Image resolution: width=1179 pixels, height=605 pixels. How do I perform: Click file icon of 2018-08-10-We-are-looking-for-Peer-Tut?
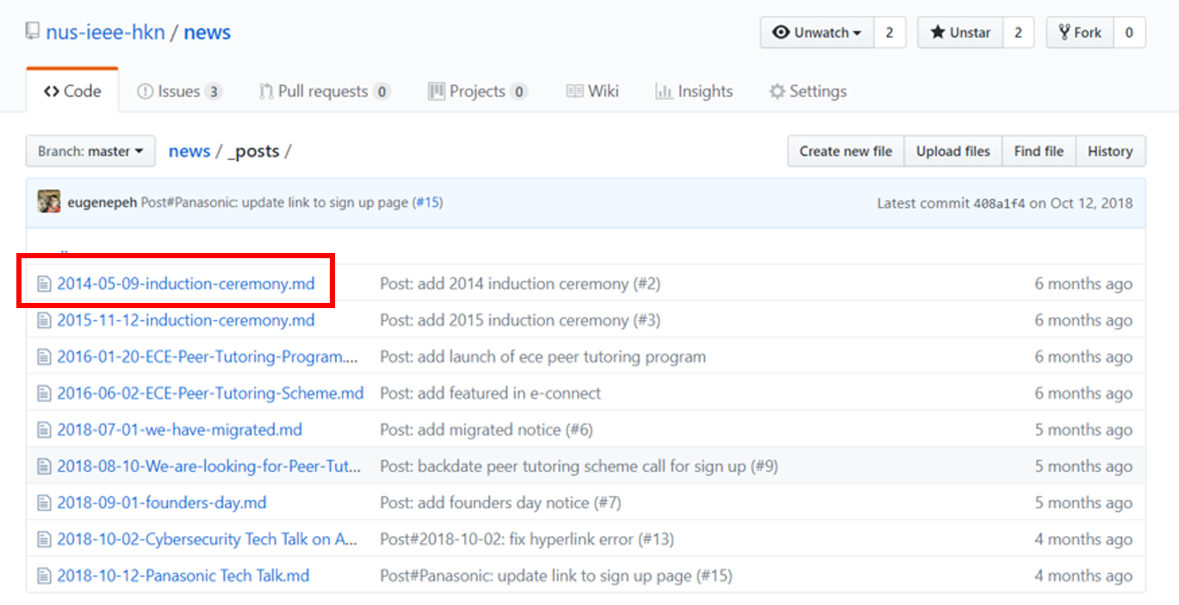pyautogui.click(x=44, y=466)
